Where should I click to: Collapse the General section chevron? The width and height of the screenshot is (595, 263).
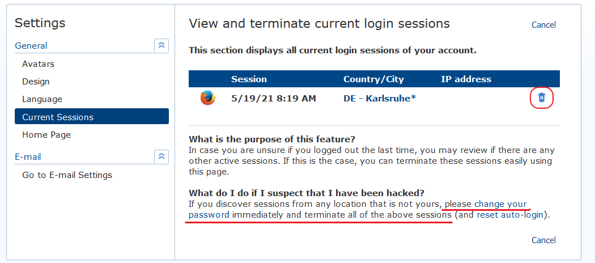point(161,45)
